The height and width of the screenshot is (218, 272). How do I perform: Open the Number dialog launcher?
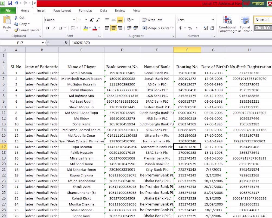click(214, 36)
